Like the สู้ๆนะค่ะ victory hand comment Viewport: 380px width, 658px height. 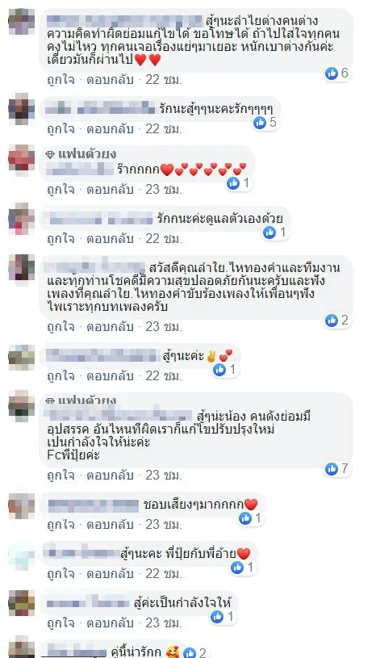coord(61,375)
